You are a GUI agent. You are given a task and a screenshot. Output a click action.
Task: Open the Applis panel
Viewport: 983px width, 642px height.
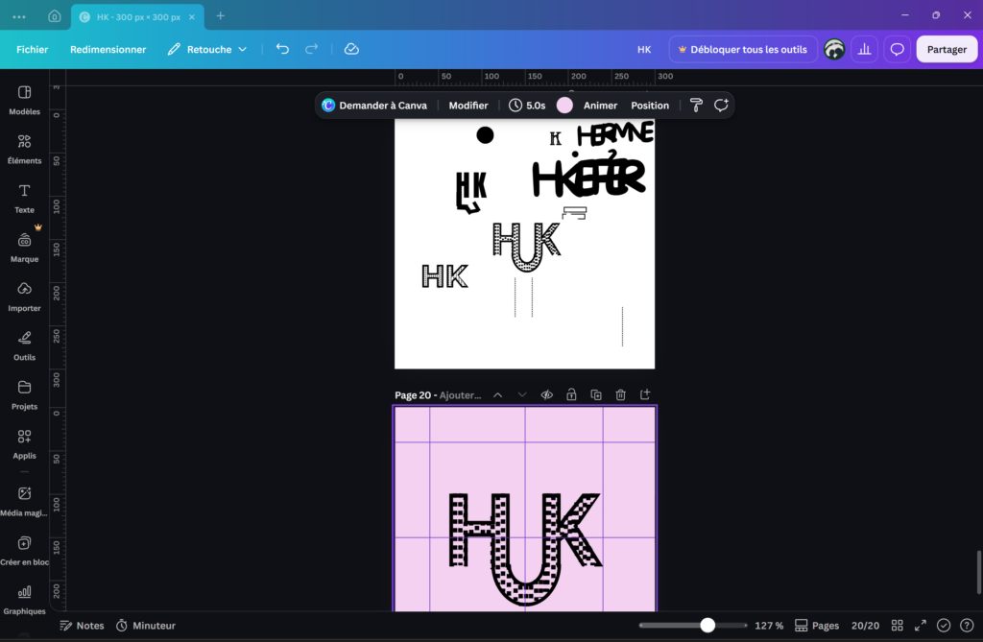click(x=24, y=444)
